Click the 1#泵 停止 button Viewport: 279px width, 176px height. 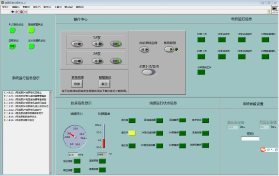97,44
